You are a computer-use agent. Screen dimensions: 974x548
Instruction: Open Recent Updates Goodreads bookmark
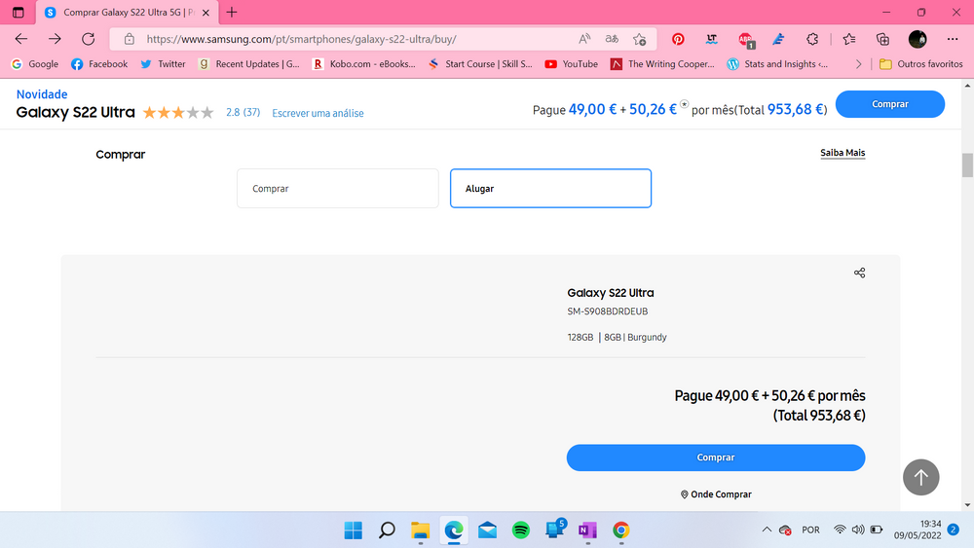[x=248, y=64]
